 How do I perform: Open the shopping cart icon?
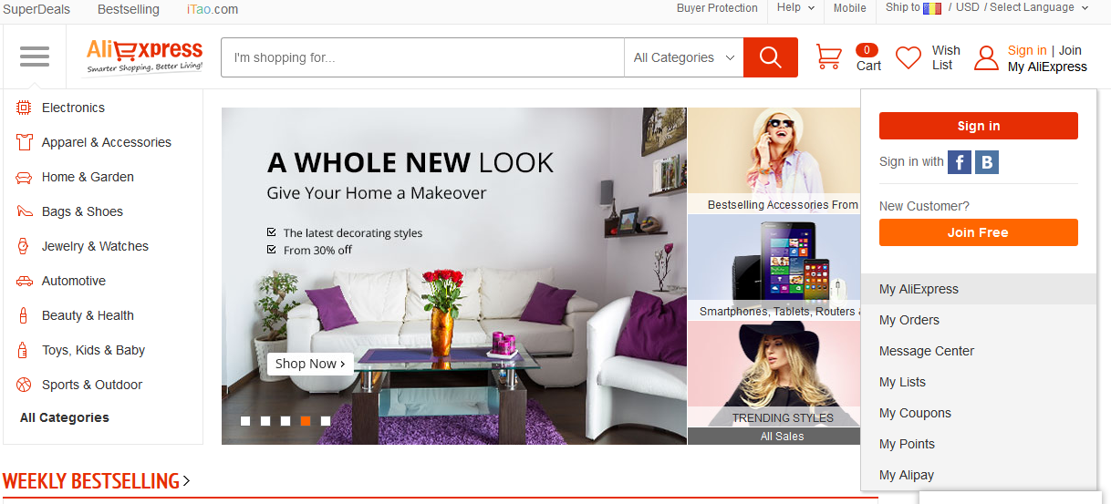tap(828, 57)
